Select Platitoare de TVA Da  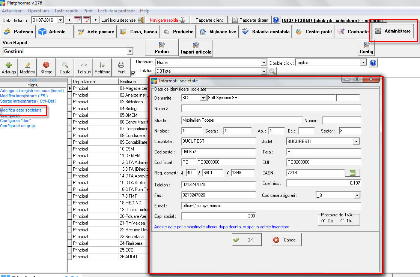(324, 221)
